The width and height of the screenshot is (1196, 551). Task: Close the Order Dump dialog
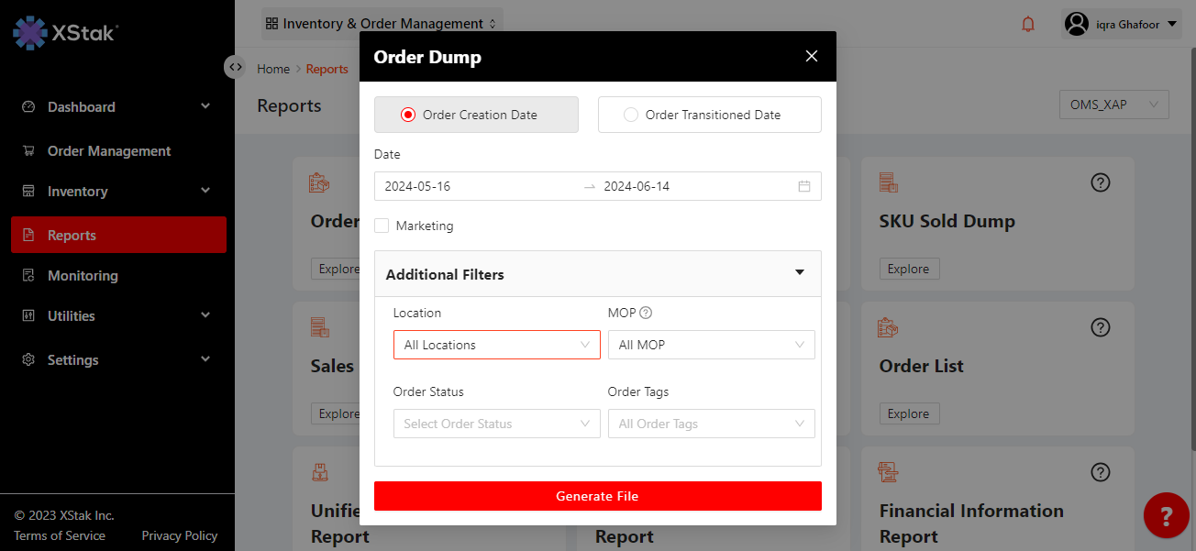(811, 56)
